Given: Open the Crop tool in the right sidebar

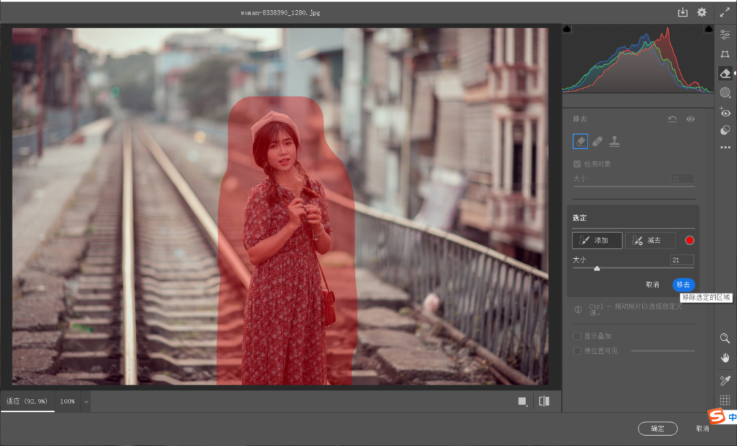Looking at the screenshot, I should (725, 53).
